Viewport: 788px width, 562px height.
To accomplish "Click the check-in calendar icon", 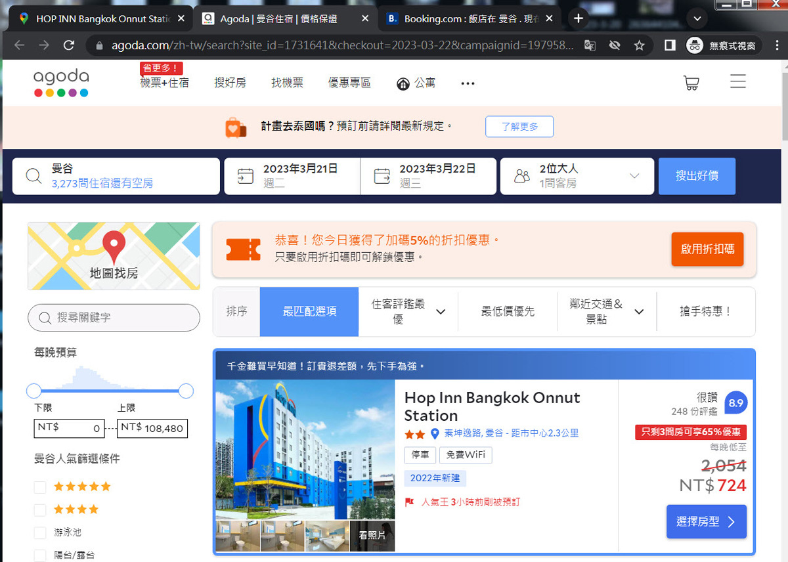I will pos(245,176).
